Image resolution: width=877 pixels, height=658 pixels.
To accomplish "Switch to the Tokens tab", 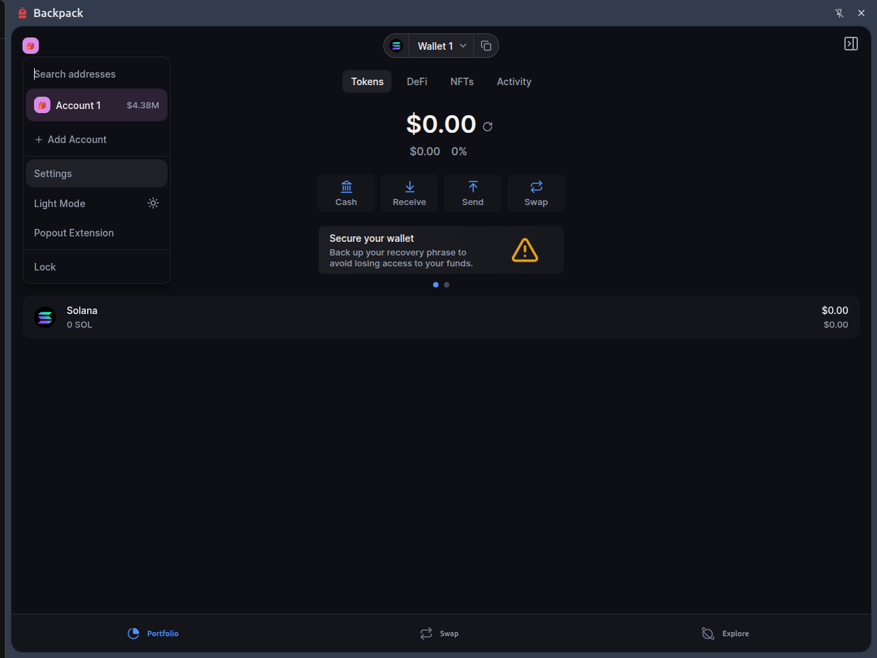I will click(367, 82).
